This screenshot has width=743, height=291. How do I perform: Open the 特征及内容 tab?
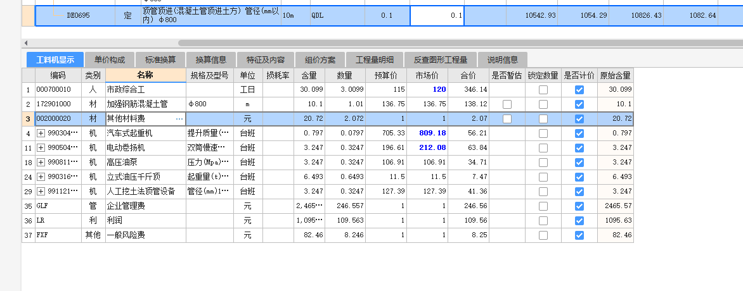coord(266,60)
